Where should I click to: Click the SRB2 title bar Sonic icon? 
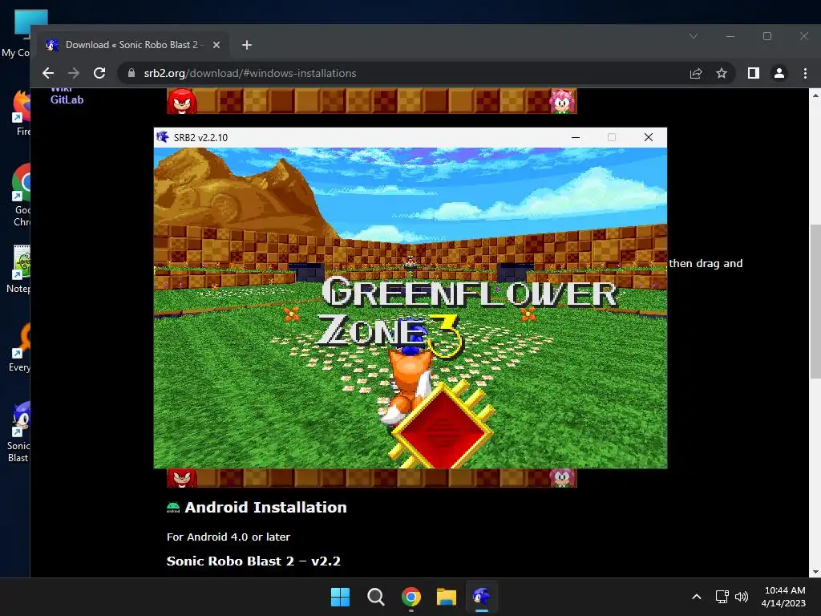point(163,137)
